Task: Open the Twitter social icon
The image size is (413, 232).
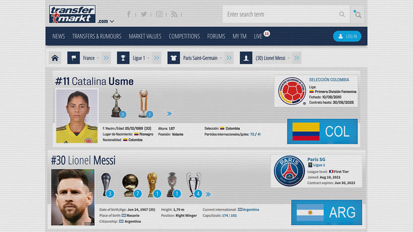Action: point(143,14)
